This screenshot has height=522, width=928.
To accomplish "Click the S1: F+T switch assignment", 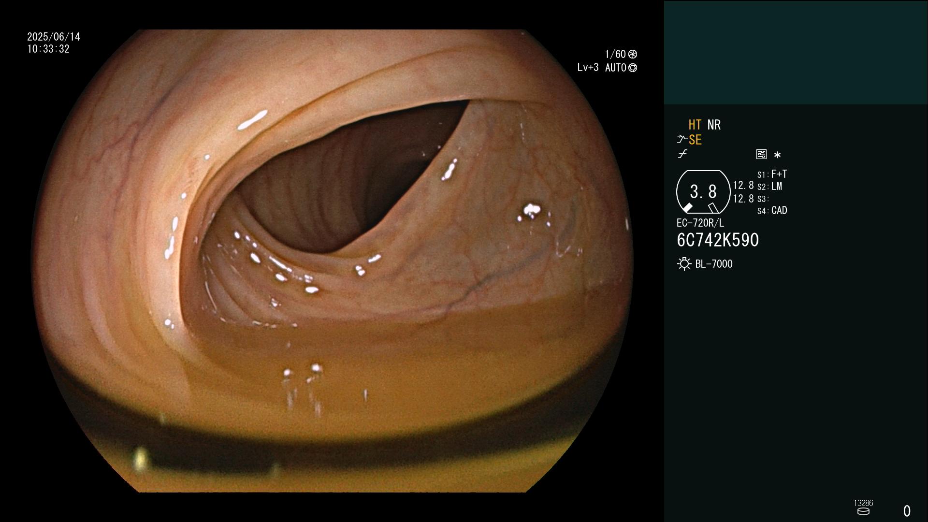I will [772, 174].
